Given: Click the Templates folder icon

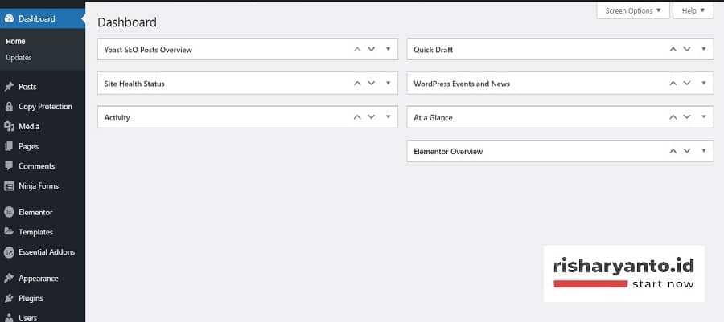Looking at the screenshot, I should click(x=9, y=232).
